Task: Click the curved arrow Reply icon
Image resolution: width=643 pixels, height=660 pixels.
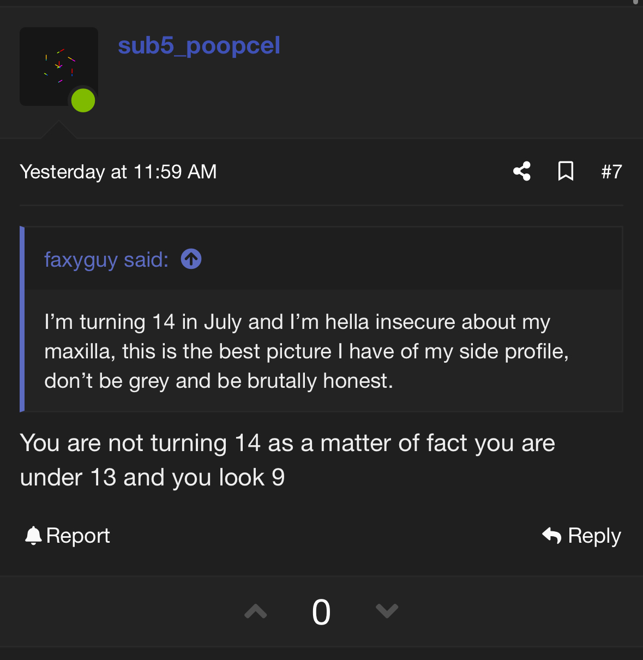Action: (x=552, y=536)
